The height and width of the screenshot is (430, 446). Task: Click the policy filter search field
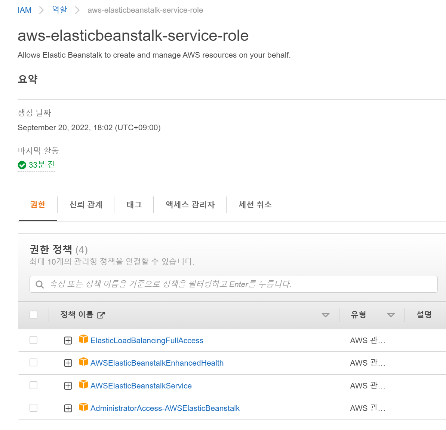coord(234,284)
